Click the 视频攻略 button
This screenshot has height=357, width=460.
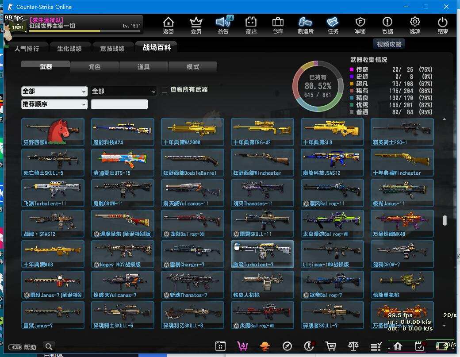point(389,44)
